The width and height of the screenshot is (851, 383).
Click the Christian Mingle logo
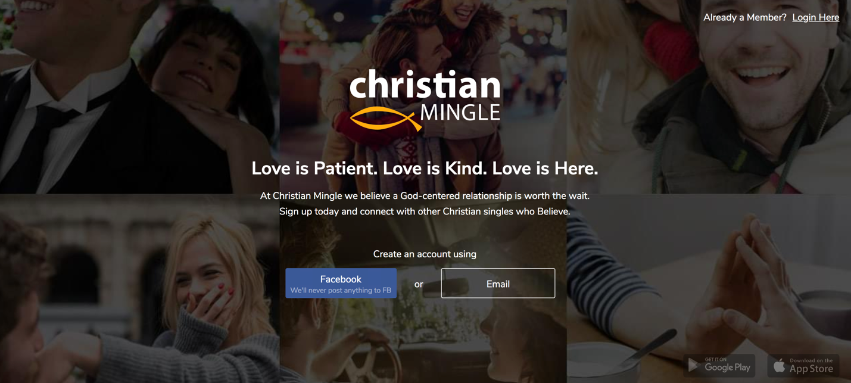pos(425,100)
